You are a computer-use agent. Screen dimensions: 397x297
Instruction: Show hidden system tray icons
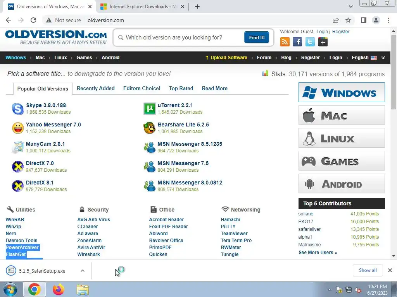(330, 290)
